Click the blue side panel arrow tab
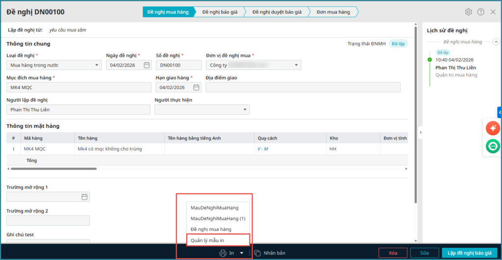 pos(500,112)
